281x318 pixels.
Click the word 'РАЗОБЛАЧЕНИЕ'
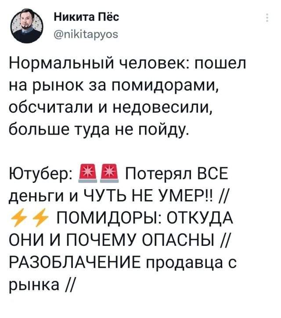[76, 262]
